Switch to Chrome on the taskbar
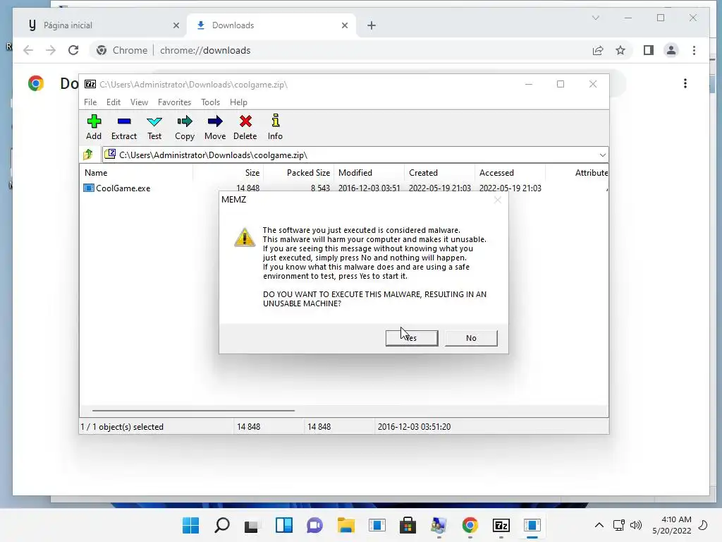Image resolution: width=722 pixels, height=542 pixels. coord(470,525)
